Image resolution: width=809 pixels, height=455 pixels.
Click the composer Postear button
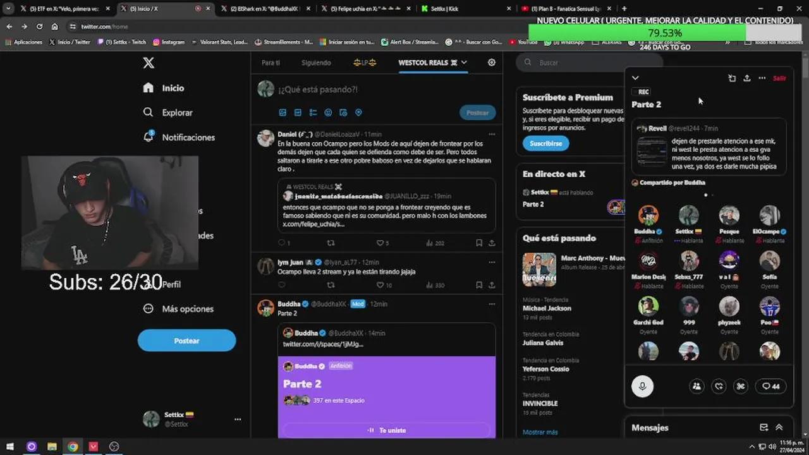477,112
